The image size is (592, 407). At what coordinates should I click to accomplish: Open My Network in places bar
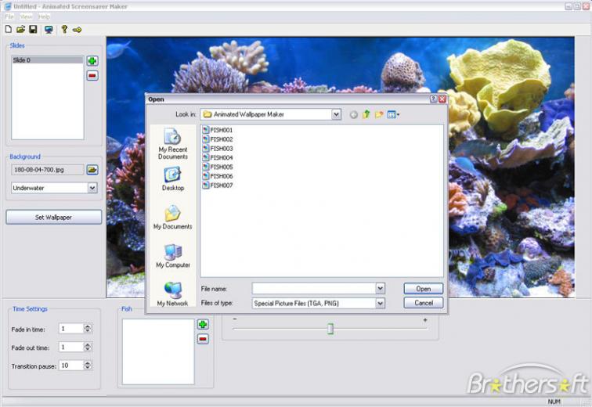coord(172,294)
